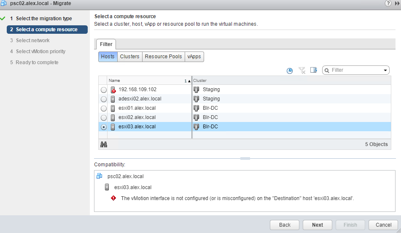Select the adesxi02.alex.local radio button
This screenshot has height=233, width=401.
pyautogui.click(x=104, y=99)
